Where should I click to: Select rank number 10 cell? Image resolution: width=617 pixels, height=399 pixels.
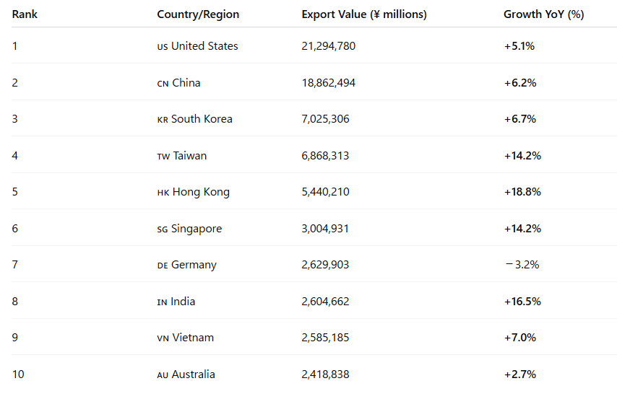tap(18, 374)
